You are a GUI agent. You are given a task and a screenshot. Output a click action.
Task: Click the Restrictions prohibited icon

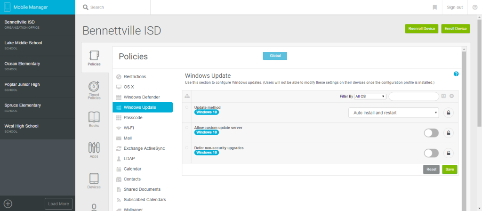[x=119, y=77]
